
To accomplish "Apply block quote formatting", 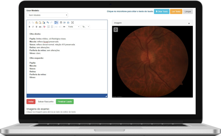I will [64, 27].
